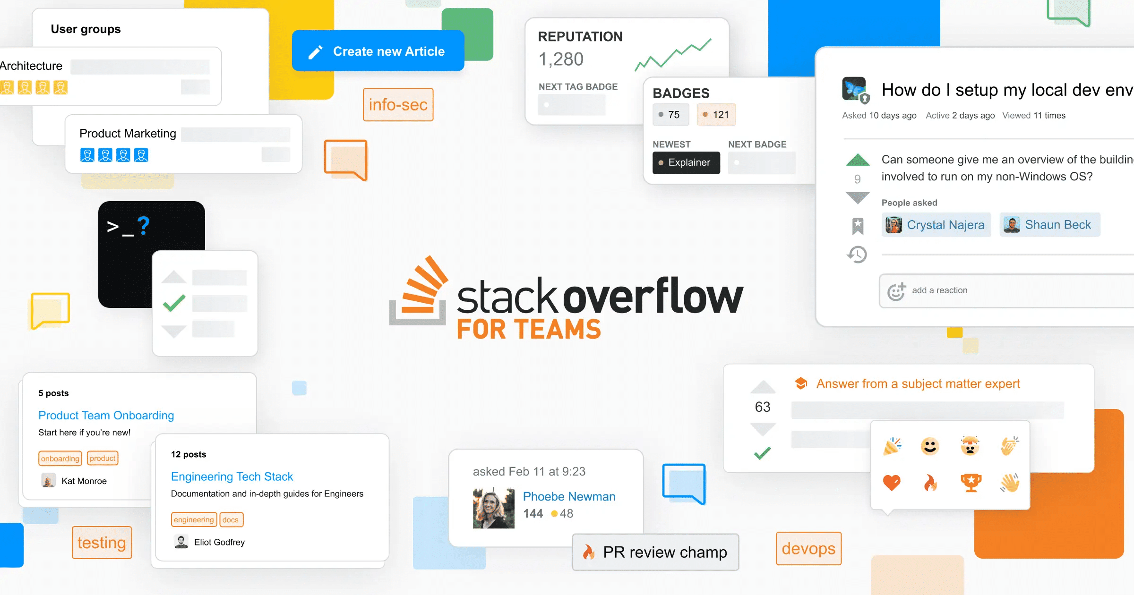The height and width of the screenshot is (595, 1134).
Task: Click the fire icon on PR review champ
Action: pyautogui.click(x=588, y=552)
